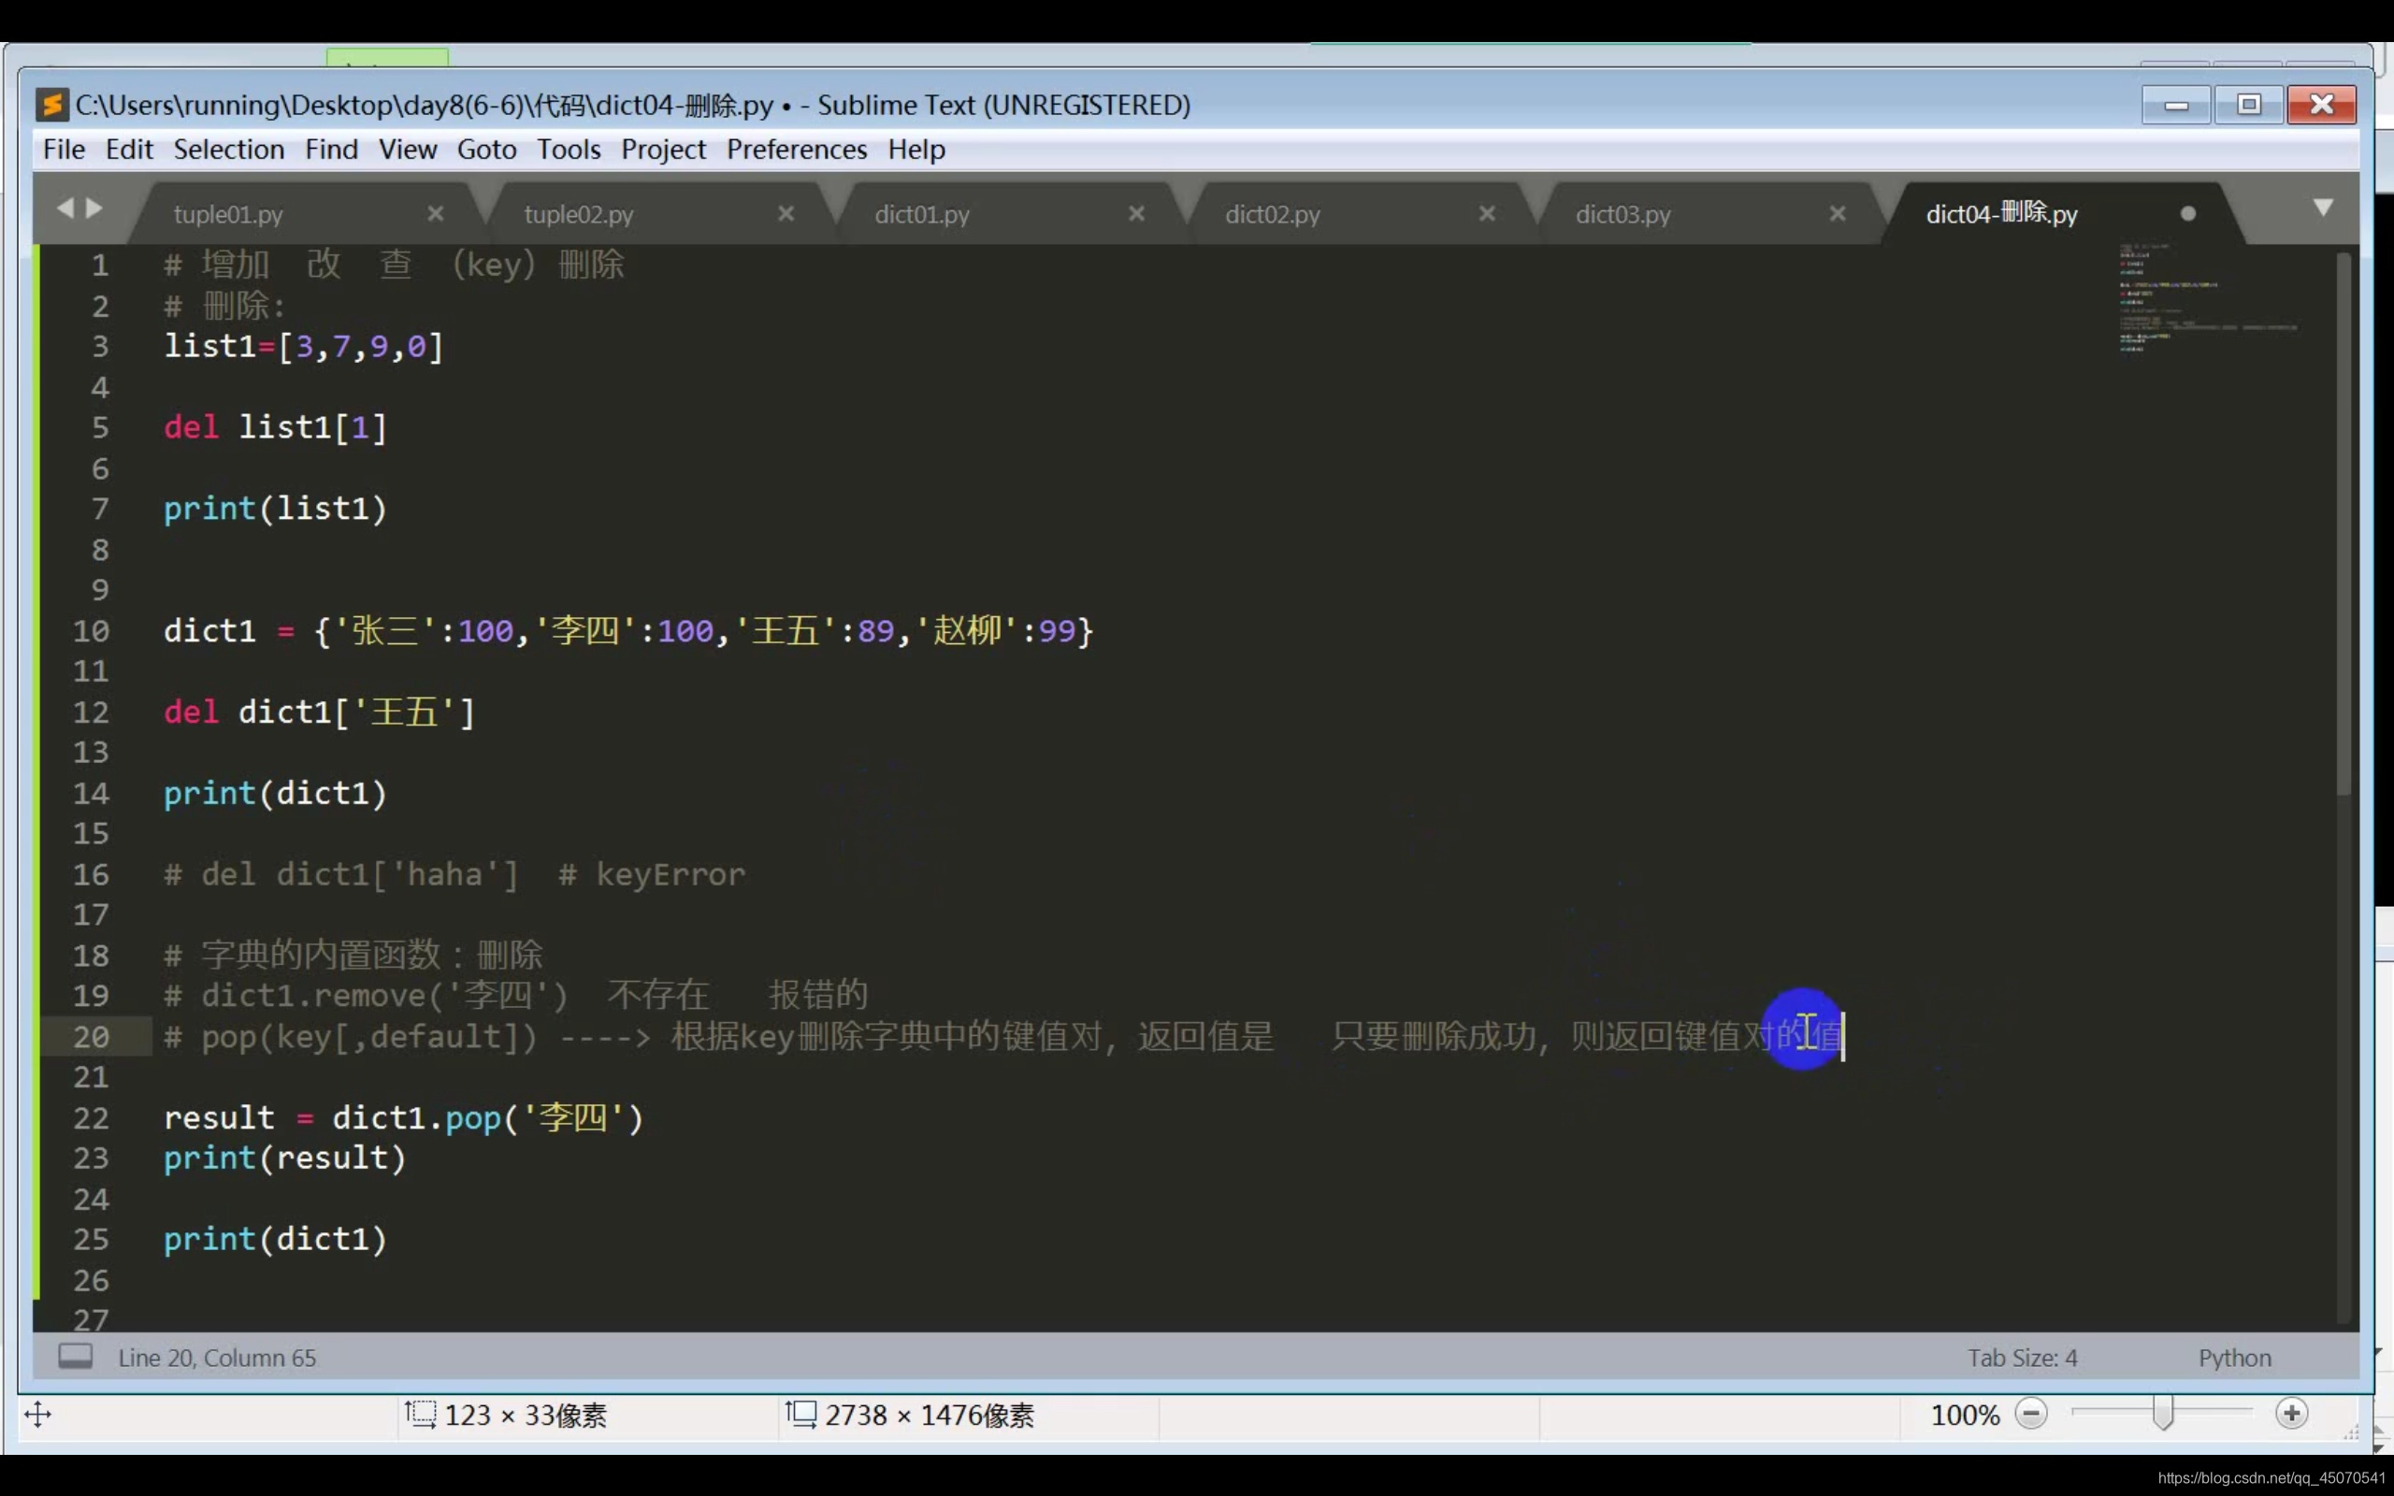
Task: Click the zoom out minus icon
Action: coord(2031,1414)
